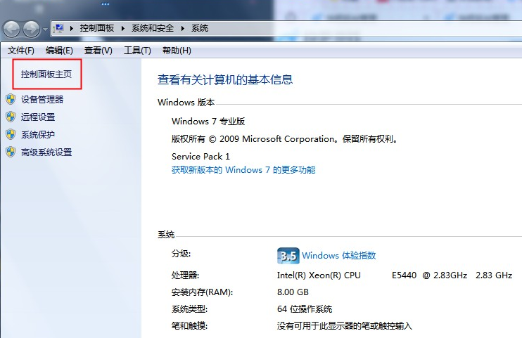Open the 查看(V) menu

(x=98, y=51)
